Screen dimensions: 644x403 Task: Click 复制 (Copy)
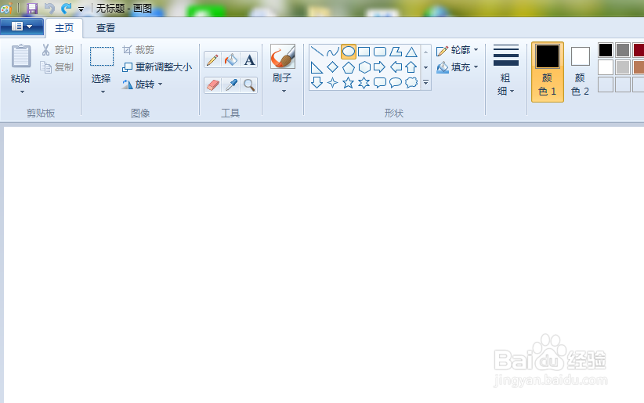pos(57,67)
